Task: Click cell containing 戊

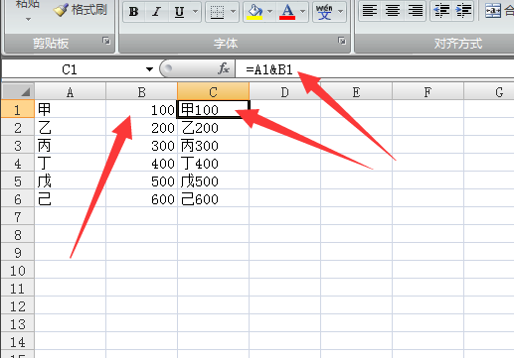Action: coord(70,180)
